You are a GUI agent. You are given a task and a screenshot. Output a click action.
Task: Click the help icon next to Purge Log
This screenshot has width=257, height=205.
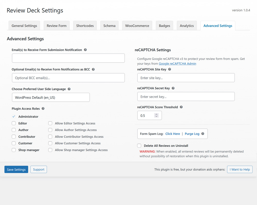click(x=203, y=134)
